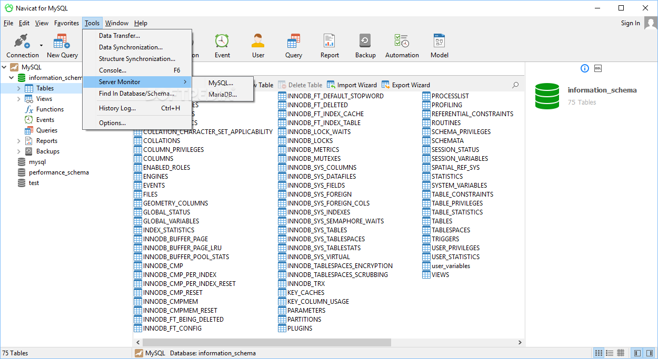Expand the Backups node

click(x=19, y=151)
